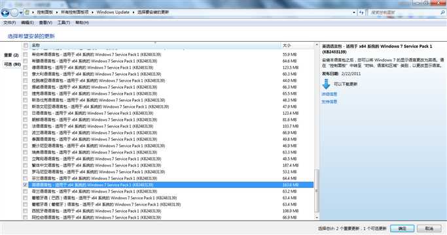Check the 德语 language pack 123.5 MB

coord(26,67)
